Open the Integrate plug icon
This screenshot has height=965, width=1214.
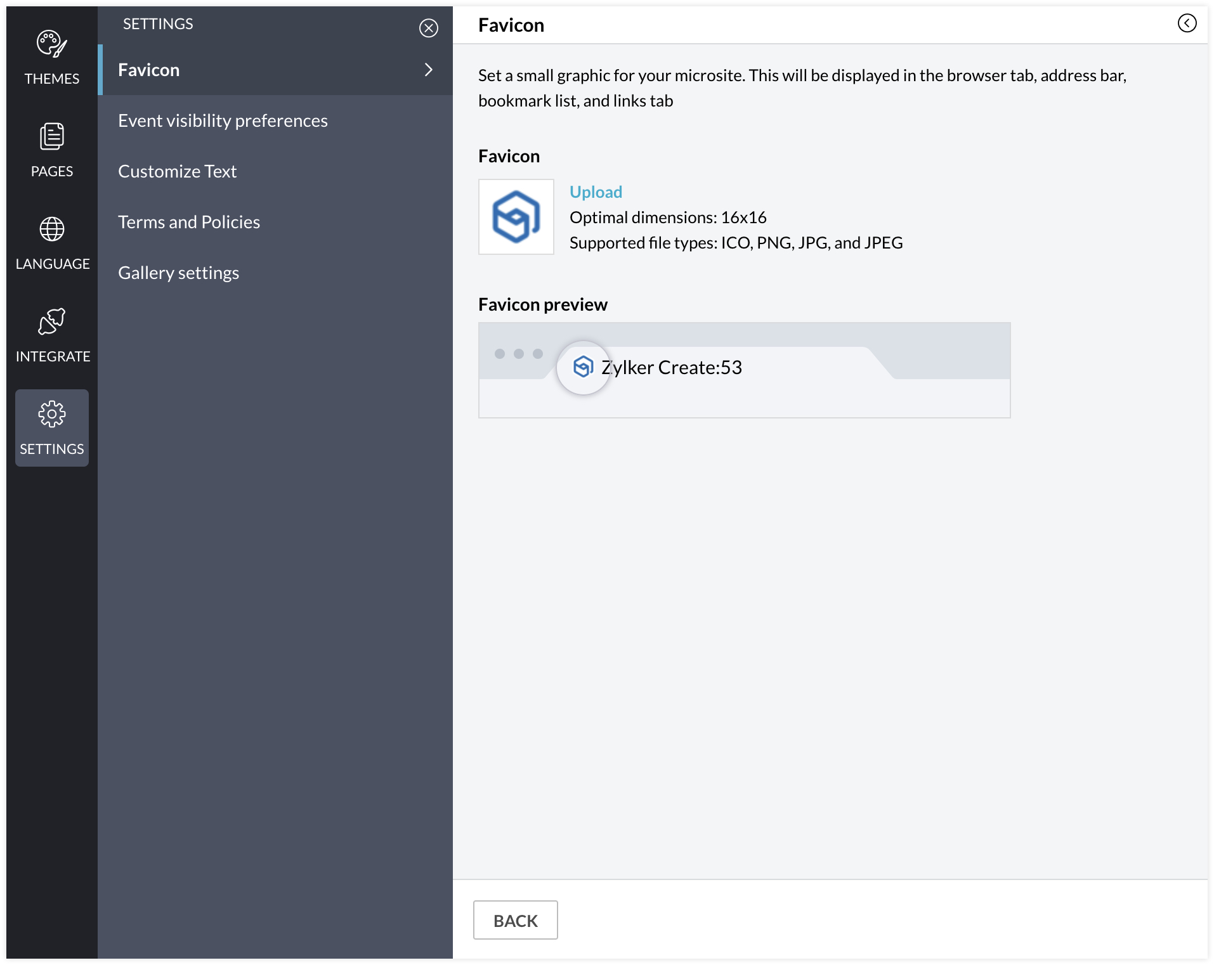(x=51, y=322)
